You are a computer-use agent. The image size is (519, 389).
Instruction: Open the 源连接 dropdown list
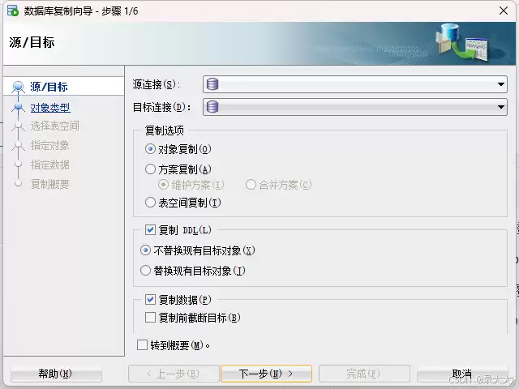tap(501, 84)
